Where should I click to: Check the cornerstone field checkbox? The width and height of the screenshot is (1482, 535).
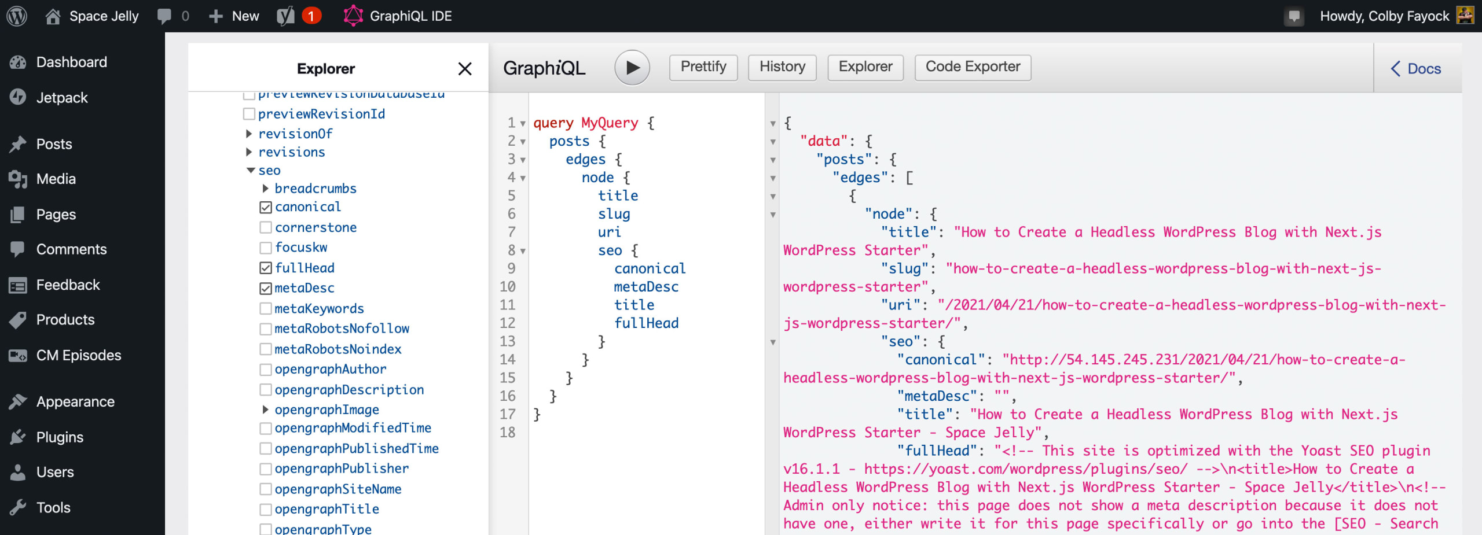click(x=266, y=227)
